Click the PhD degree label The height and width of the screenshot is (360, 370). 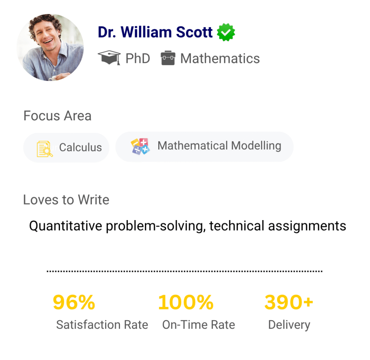pos(138,58)
